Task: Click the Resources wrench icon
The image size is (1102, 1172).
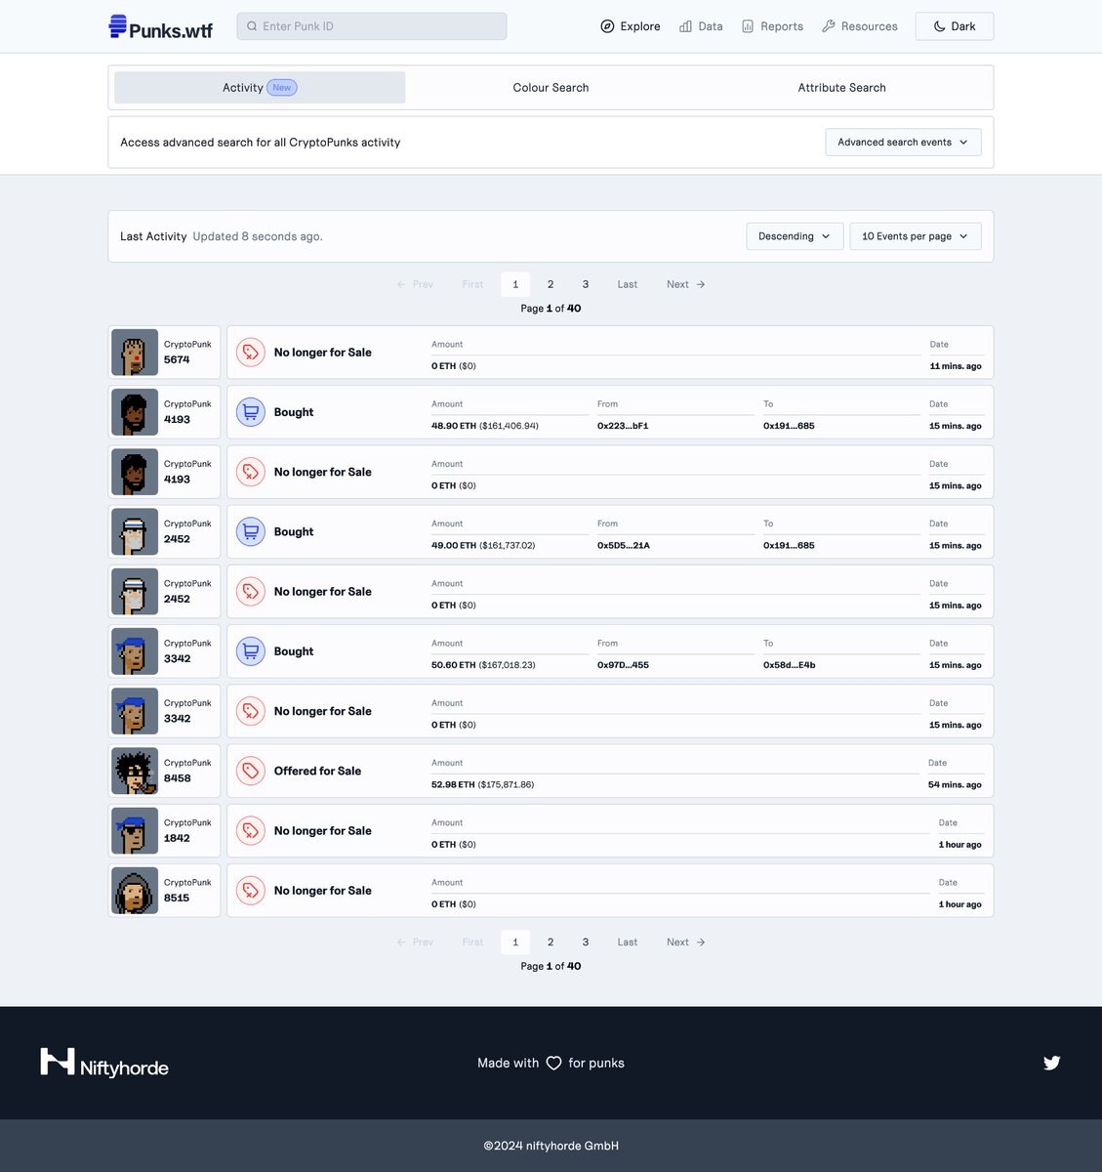Action: click(829, 26)
